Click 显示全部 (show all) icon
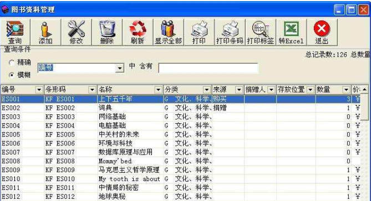 click(168, 32)
